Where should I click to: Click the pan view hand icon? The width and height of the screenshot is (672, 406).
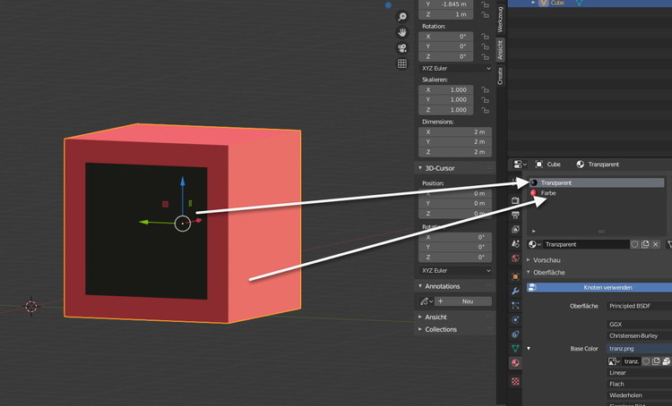coord(402,32)
